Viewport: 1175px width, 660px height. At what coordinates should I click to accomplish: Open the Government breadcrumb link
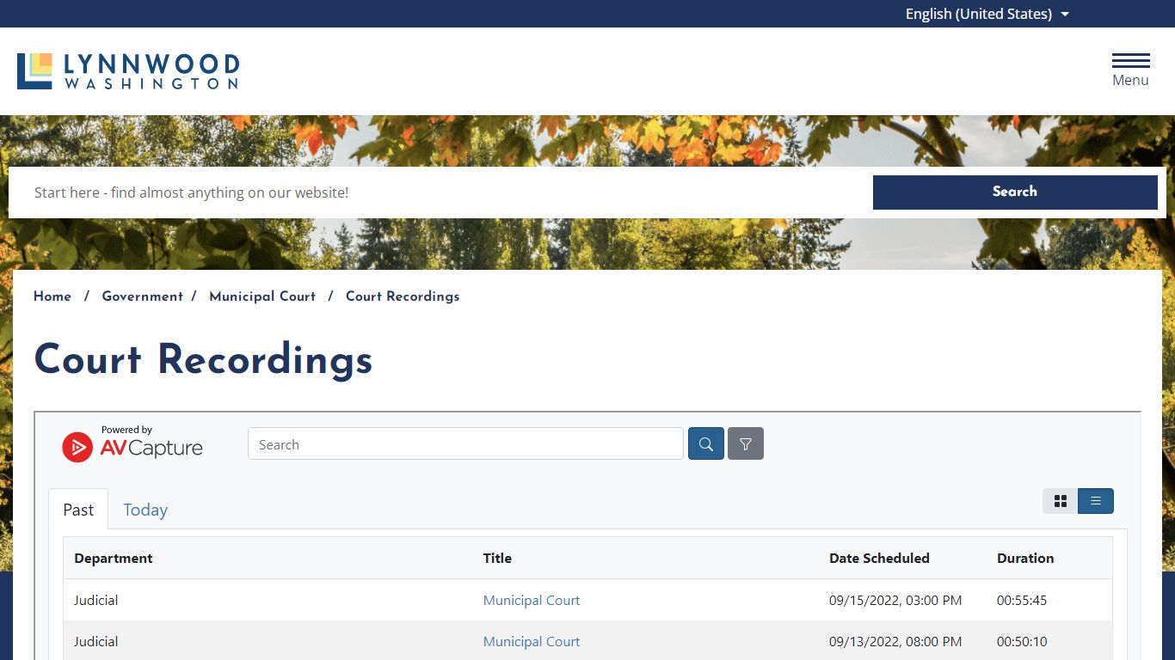[x=143, y=296]
